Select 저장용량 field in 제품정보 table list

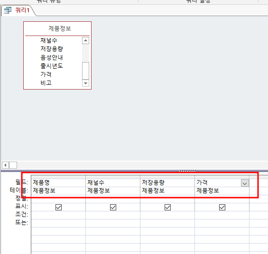tap(52, 49)
